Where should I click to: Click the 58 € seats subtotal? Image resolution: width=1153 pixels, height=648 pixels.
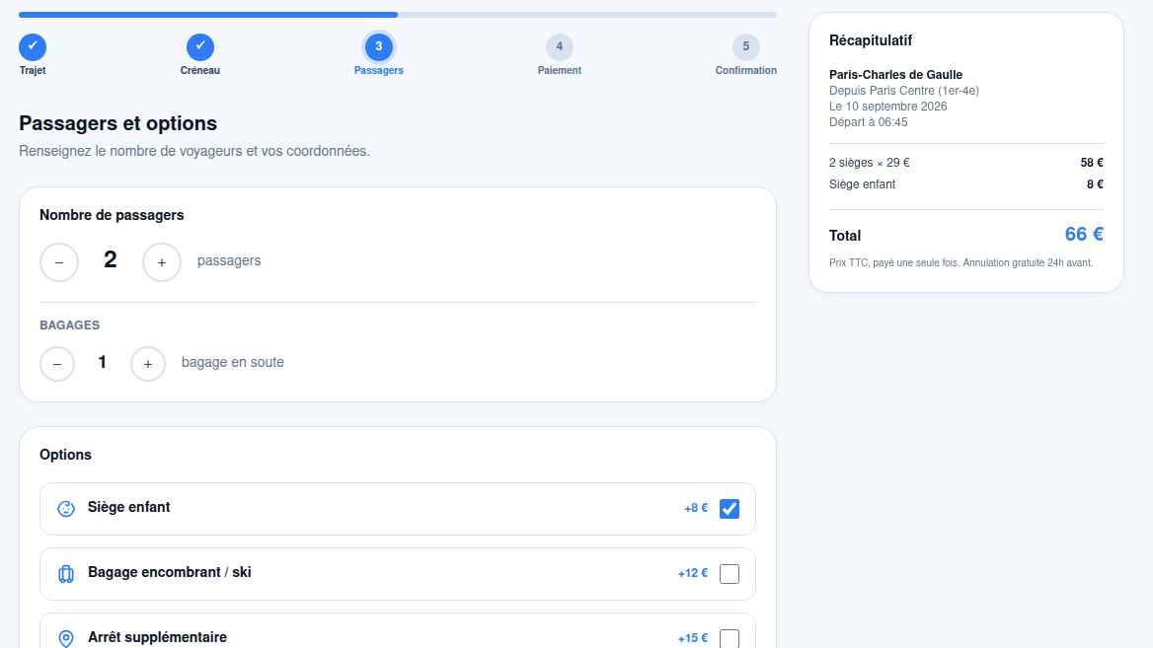[x=1092, y=163]
